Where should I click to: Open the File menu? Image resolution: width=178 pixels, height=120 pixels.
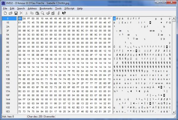tap(5, 8)
